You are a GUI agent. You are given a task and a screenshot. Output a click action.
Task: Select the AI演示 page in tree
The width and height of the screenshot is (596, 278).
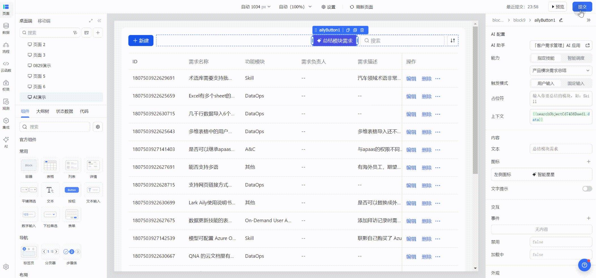click(x=61, y=97)
